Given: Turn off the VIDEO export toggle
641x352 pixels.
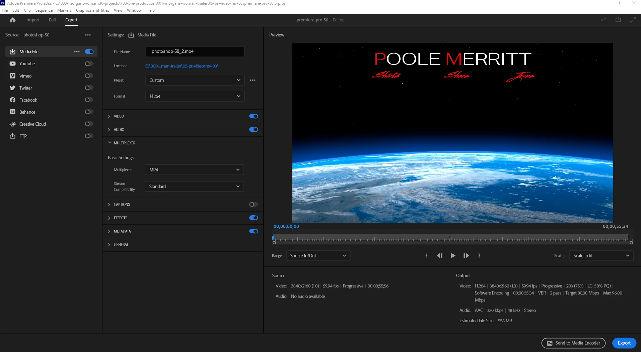Looking at the screenshot, I should point(254,116).
